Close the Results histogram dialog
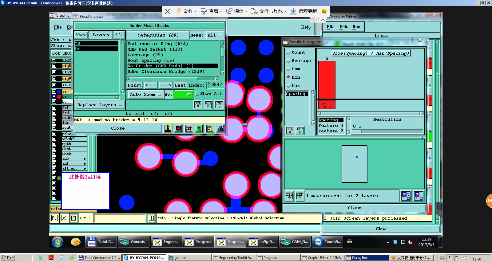 (420, 40)
